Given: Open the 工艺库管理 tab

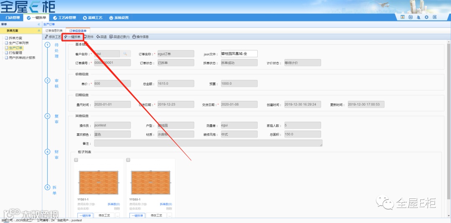Looking at the screenshot, I should coord(64,18).
